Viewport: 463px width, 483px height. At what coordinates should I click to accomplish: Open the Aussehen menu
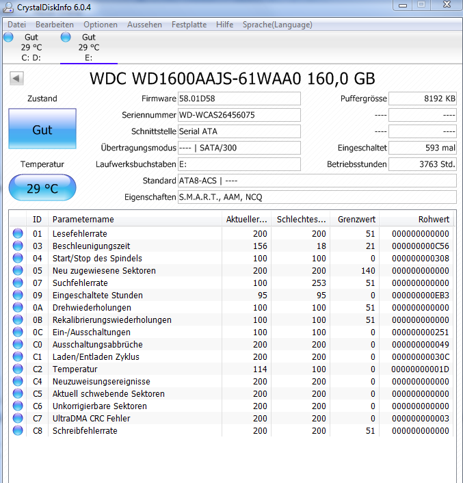click(x=144, y=25)
